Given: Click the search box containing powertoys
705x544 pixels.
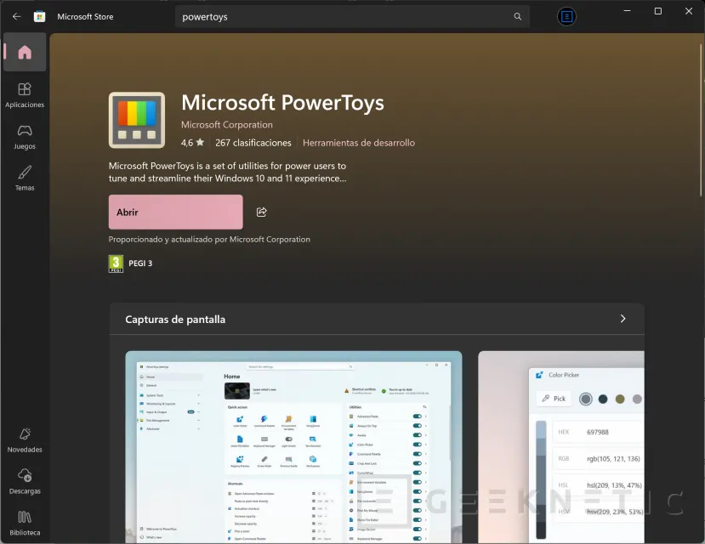Looking at the screenshot, I should 351,17.
